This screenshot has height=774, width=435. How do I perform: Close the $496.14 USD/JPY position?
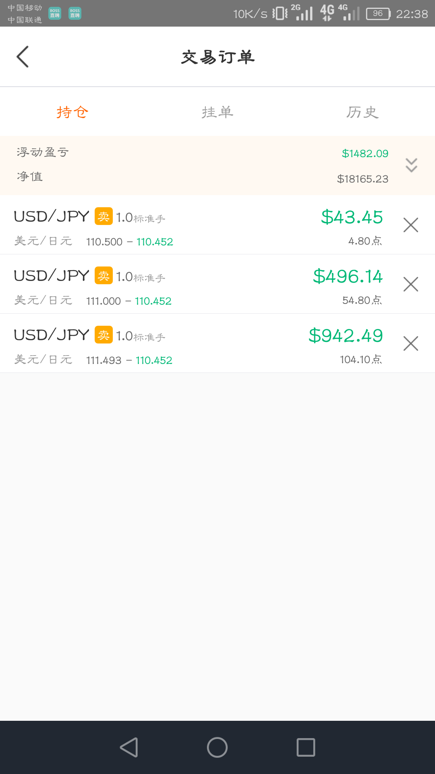pyautogui.click(x=410, y=284)
